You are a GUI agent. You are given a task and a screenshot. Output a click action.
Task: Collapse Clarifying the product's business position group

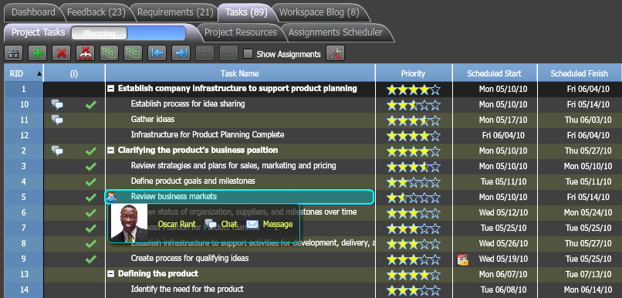pos(111,151)
